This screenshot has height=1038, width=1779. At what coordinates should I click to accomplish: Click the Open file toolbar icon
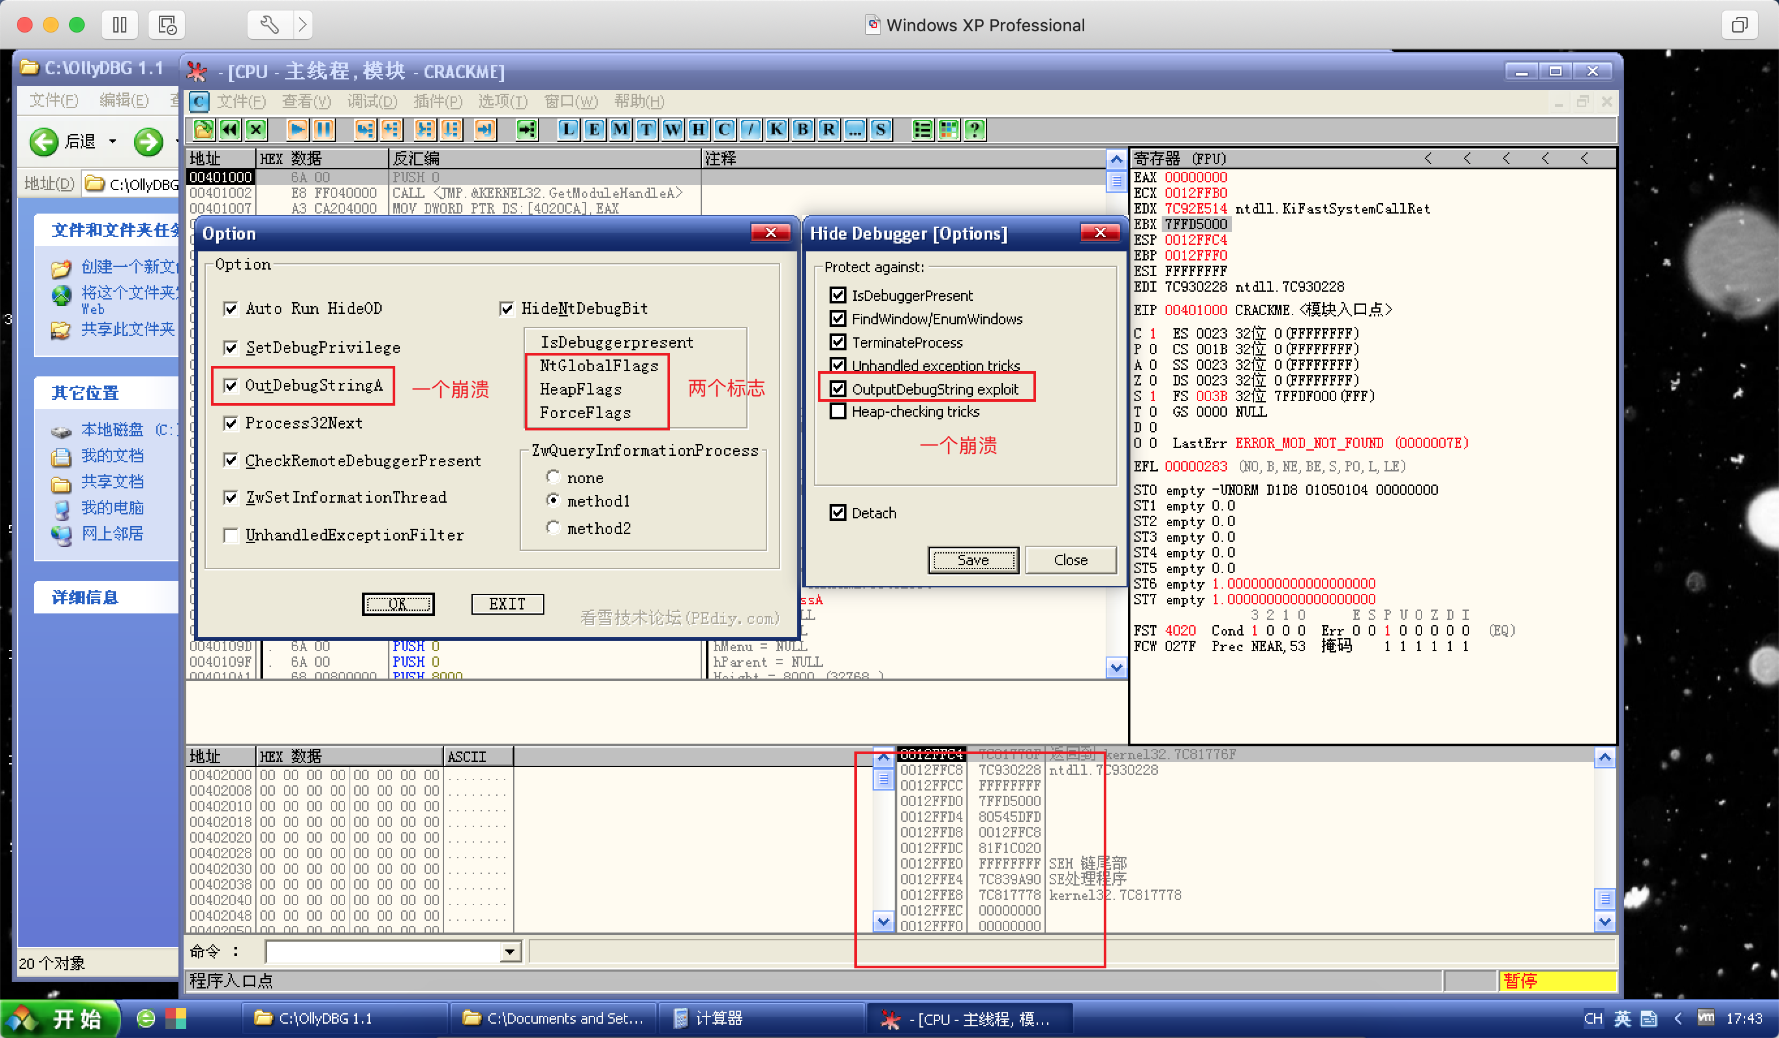(x=203, y=129)
